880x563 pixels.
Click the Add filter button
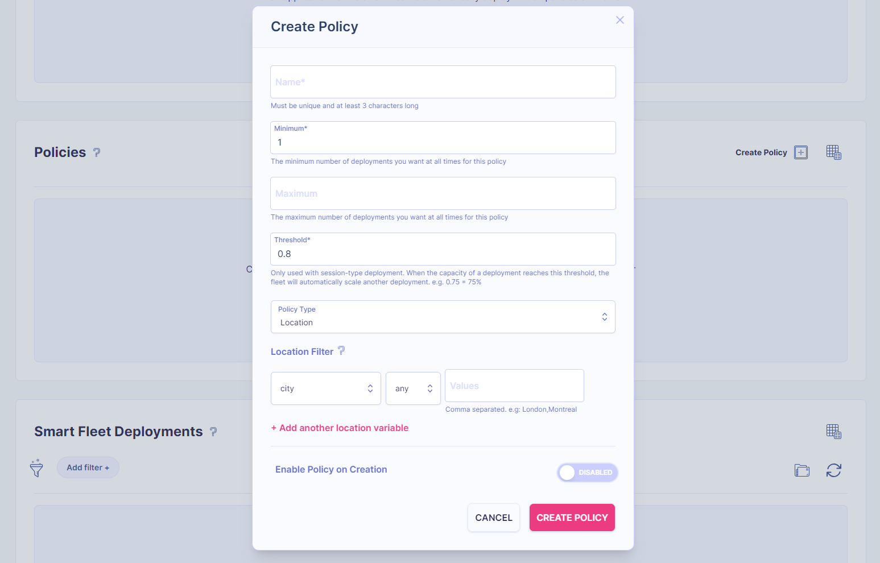click(88, 467)
